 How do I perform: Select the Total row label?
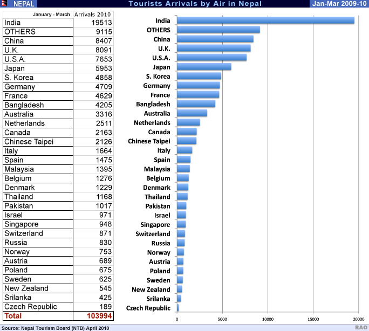click(13, 316)
